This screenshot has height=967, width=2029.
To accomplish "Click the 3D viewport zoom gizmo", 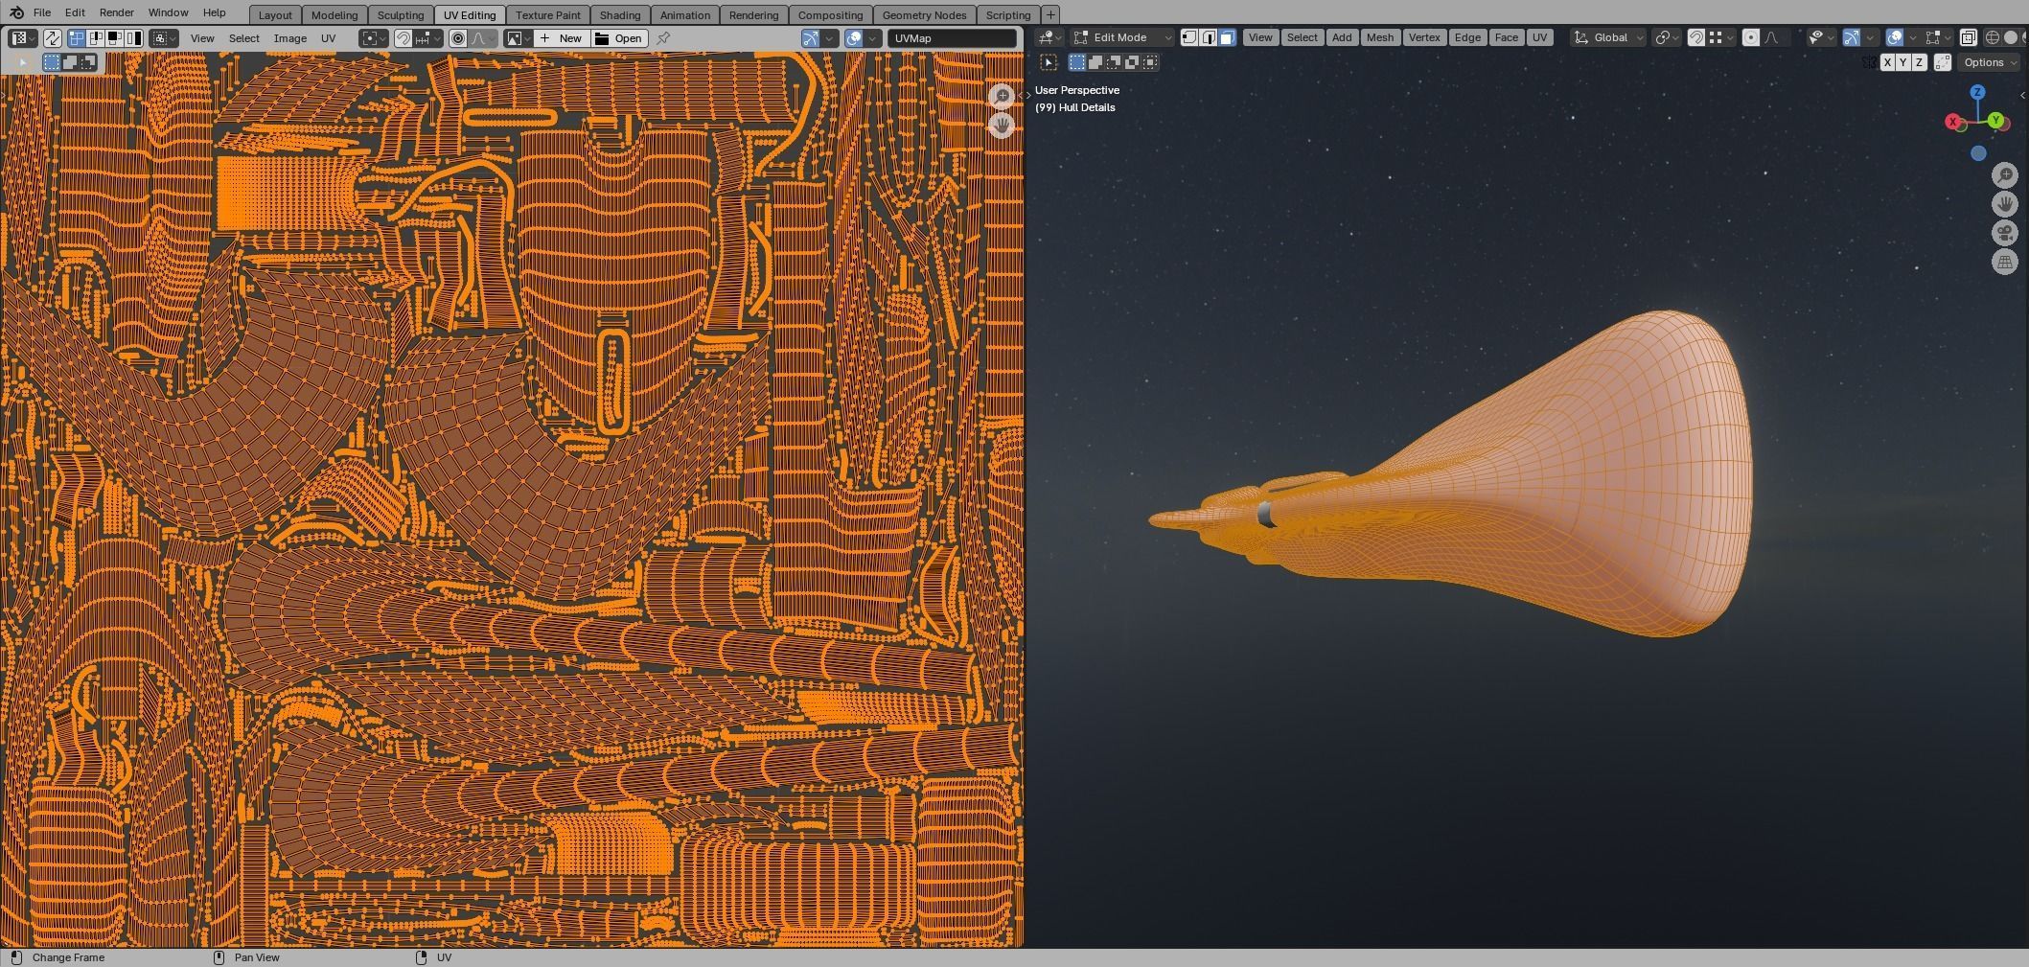I will [2005, 175].
